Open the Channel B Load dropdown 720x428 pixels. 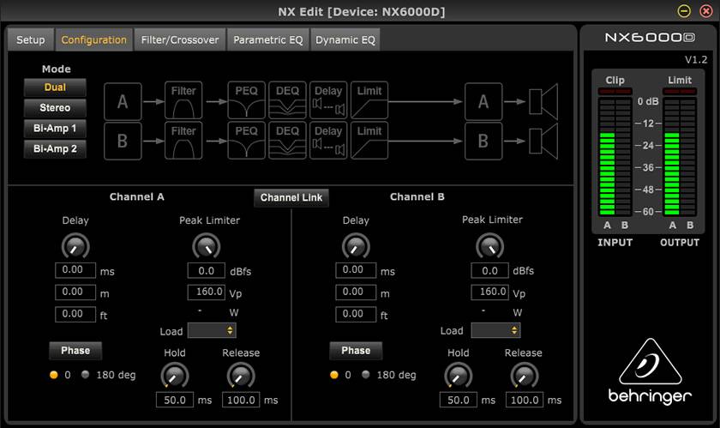[495, 330]
